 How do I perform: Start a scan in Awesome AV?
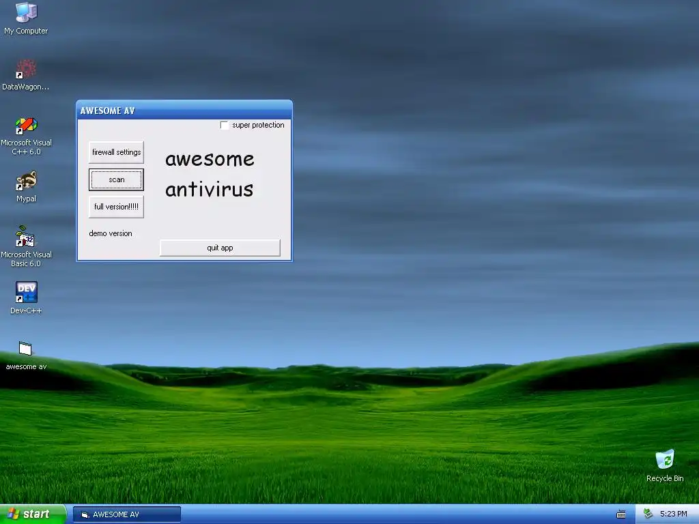(116, 179)
